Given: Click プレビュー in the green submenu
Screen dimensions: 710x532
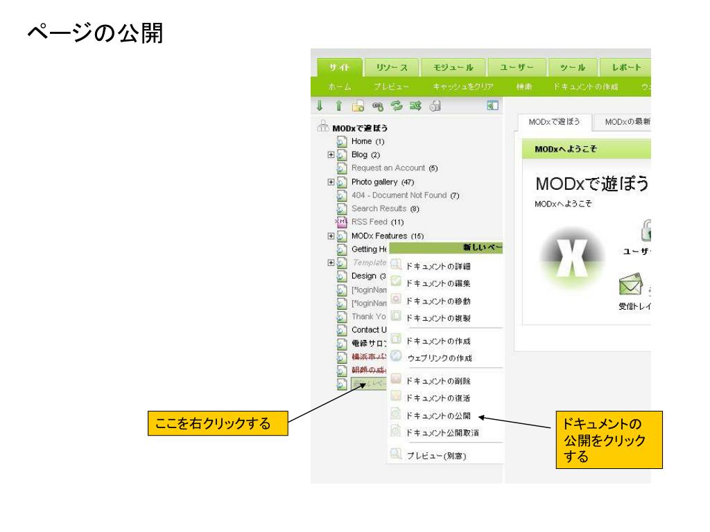Looking at the screenshot, I should point(391,87).
